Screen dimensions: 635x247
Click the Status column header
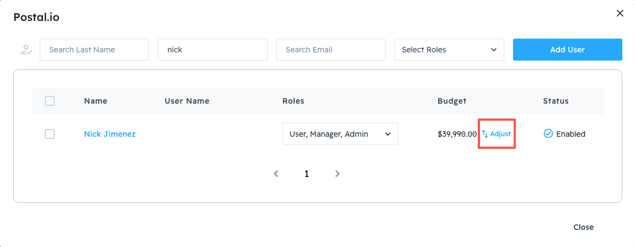coord(556,101)
